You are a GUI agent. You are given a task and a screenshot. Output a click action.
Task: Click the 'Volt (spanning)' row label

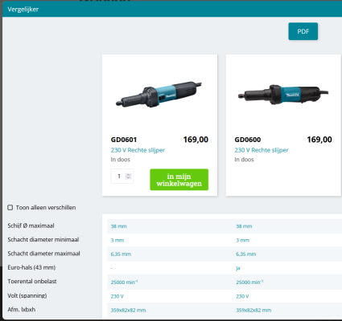[27, 295]
